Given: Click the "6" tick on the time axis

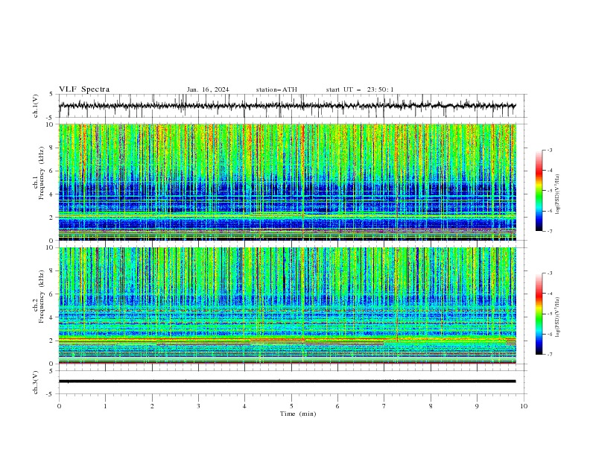Looking at the screenshot, I should [338, 406].
